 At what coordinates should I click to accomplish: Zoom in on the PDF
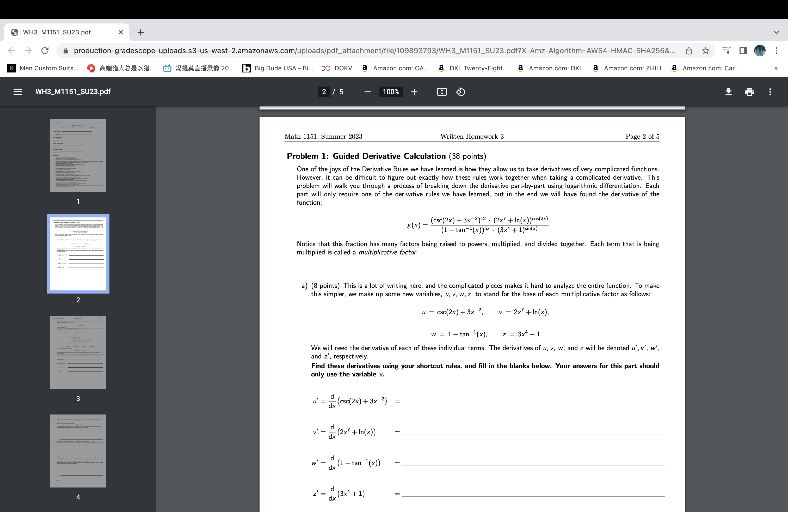tap(414, 92)
